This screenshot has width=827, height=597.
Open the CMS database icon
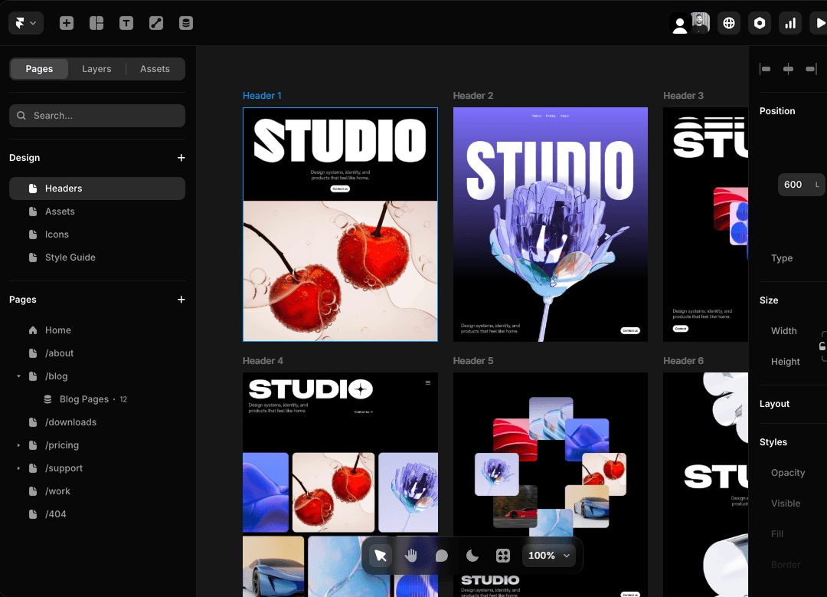click(x=186, y=23)
